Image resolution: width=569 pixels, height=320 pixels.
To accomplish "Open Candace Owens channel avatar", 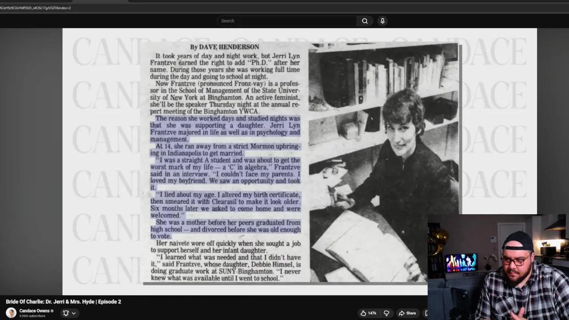I will 11,313.
